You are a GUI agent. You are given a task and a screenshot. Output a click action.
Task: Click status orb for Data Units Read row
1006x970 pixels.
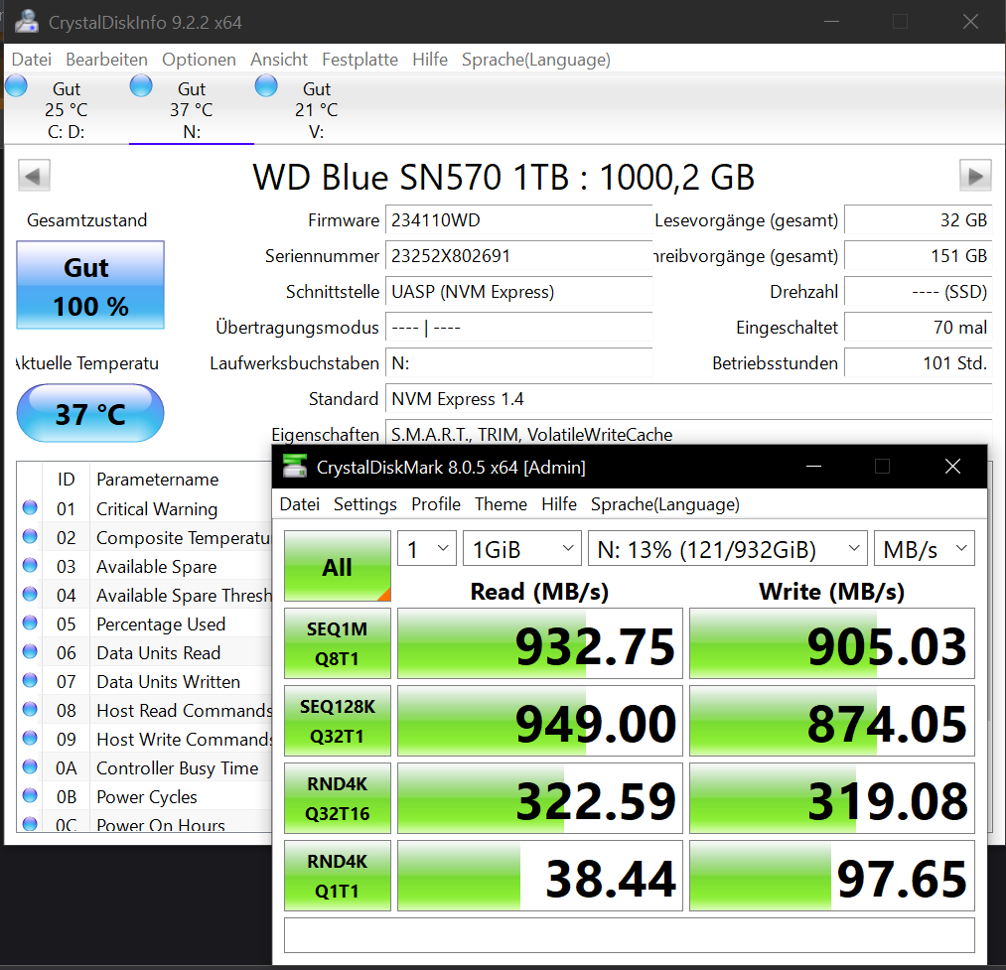click(30, 652)
